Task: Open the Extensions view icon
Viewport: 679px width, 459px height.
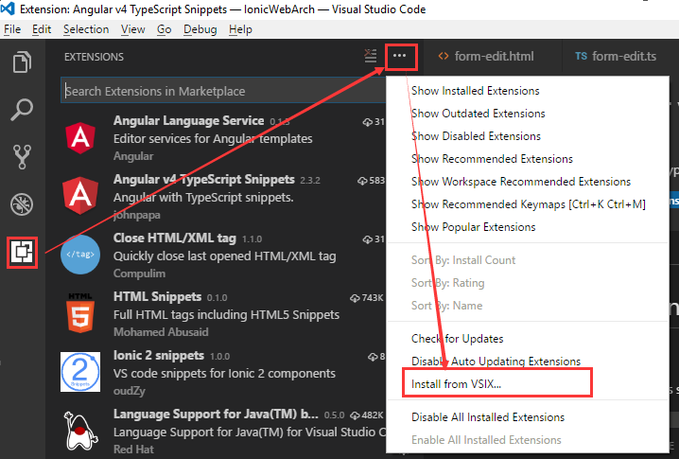Action: tap(22, 253)
